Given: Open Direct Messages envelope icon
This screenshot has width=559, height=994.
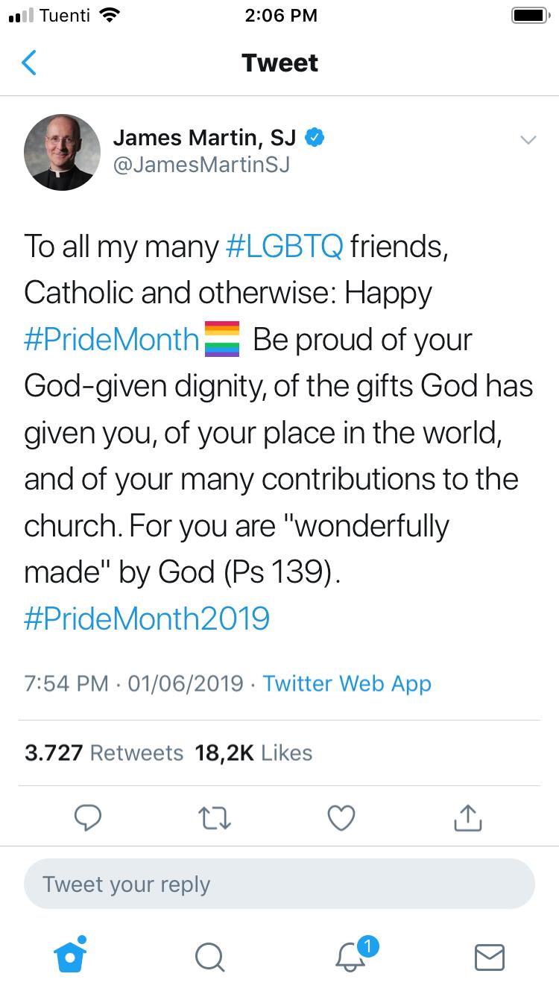Looking at the screenshot, I should coord(490,957).
